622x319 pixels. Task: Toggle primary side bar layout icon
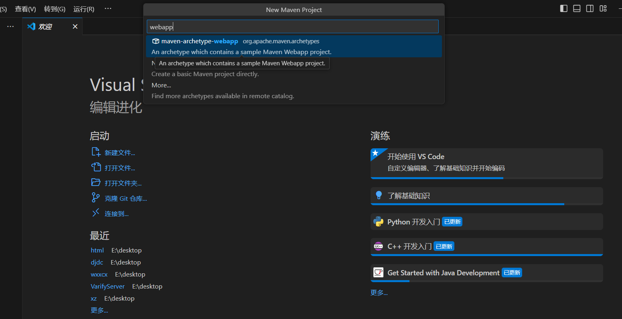coord(563,8)
